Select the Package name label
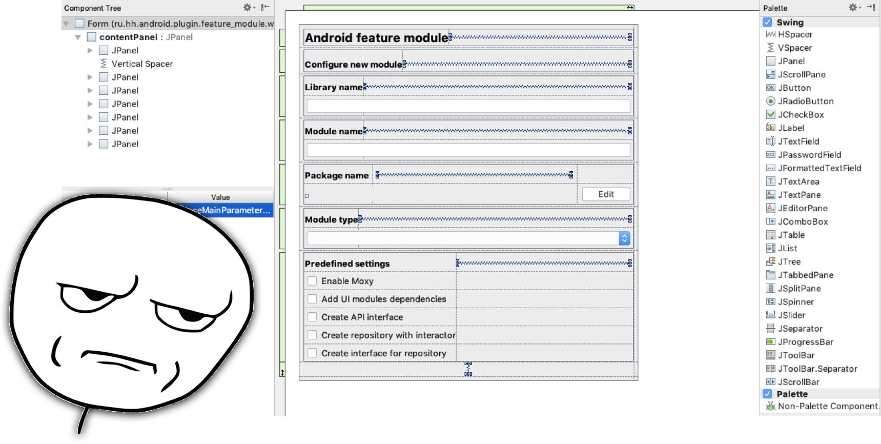The width and height of the screenshot is (881, 444). pos(337,175)
